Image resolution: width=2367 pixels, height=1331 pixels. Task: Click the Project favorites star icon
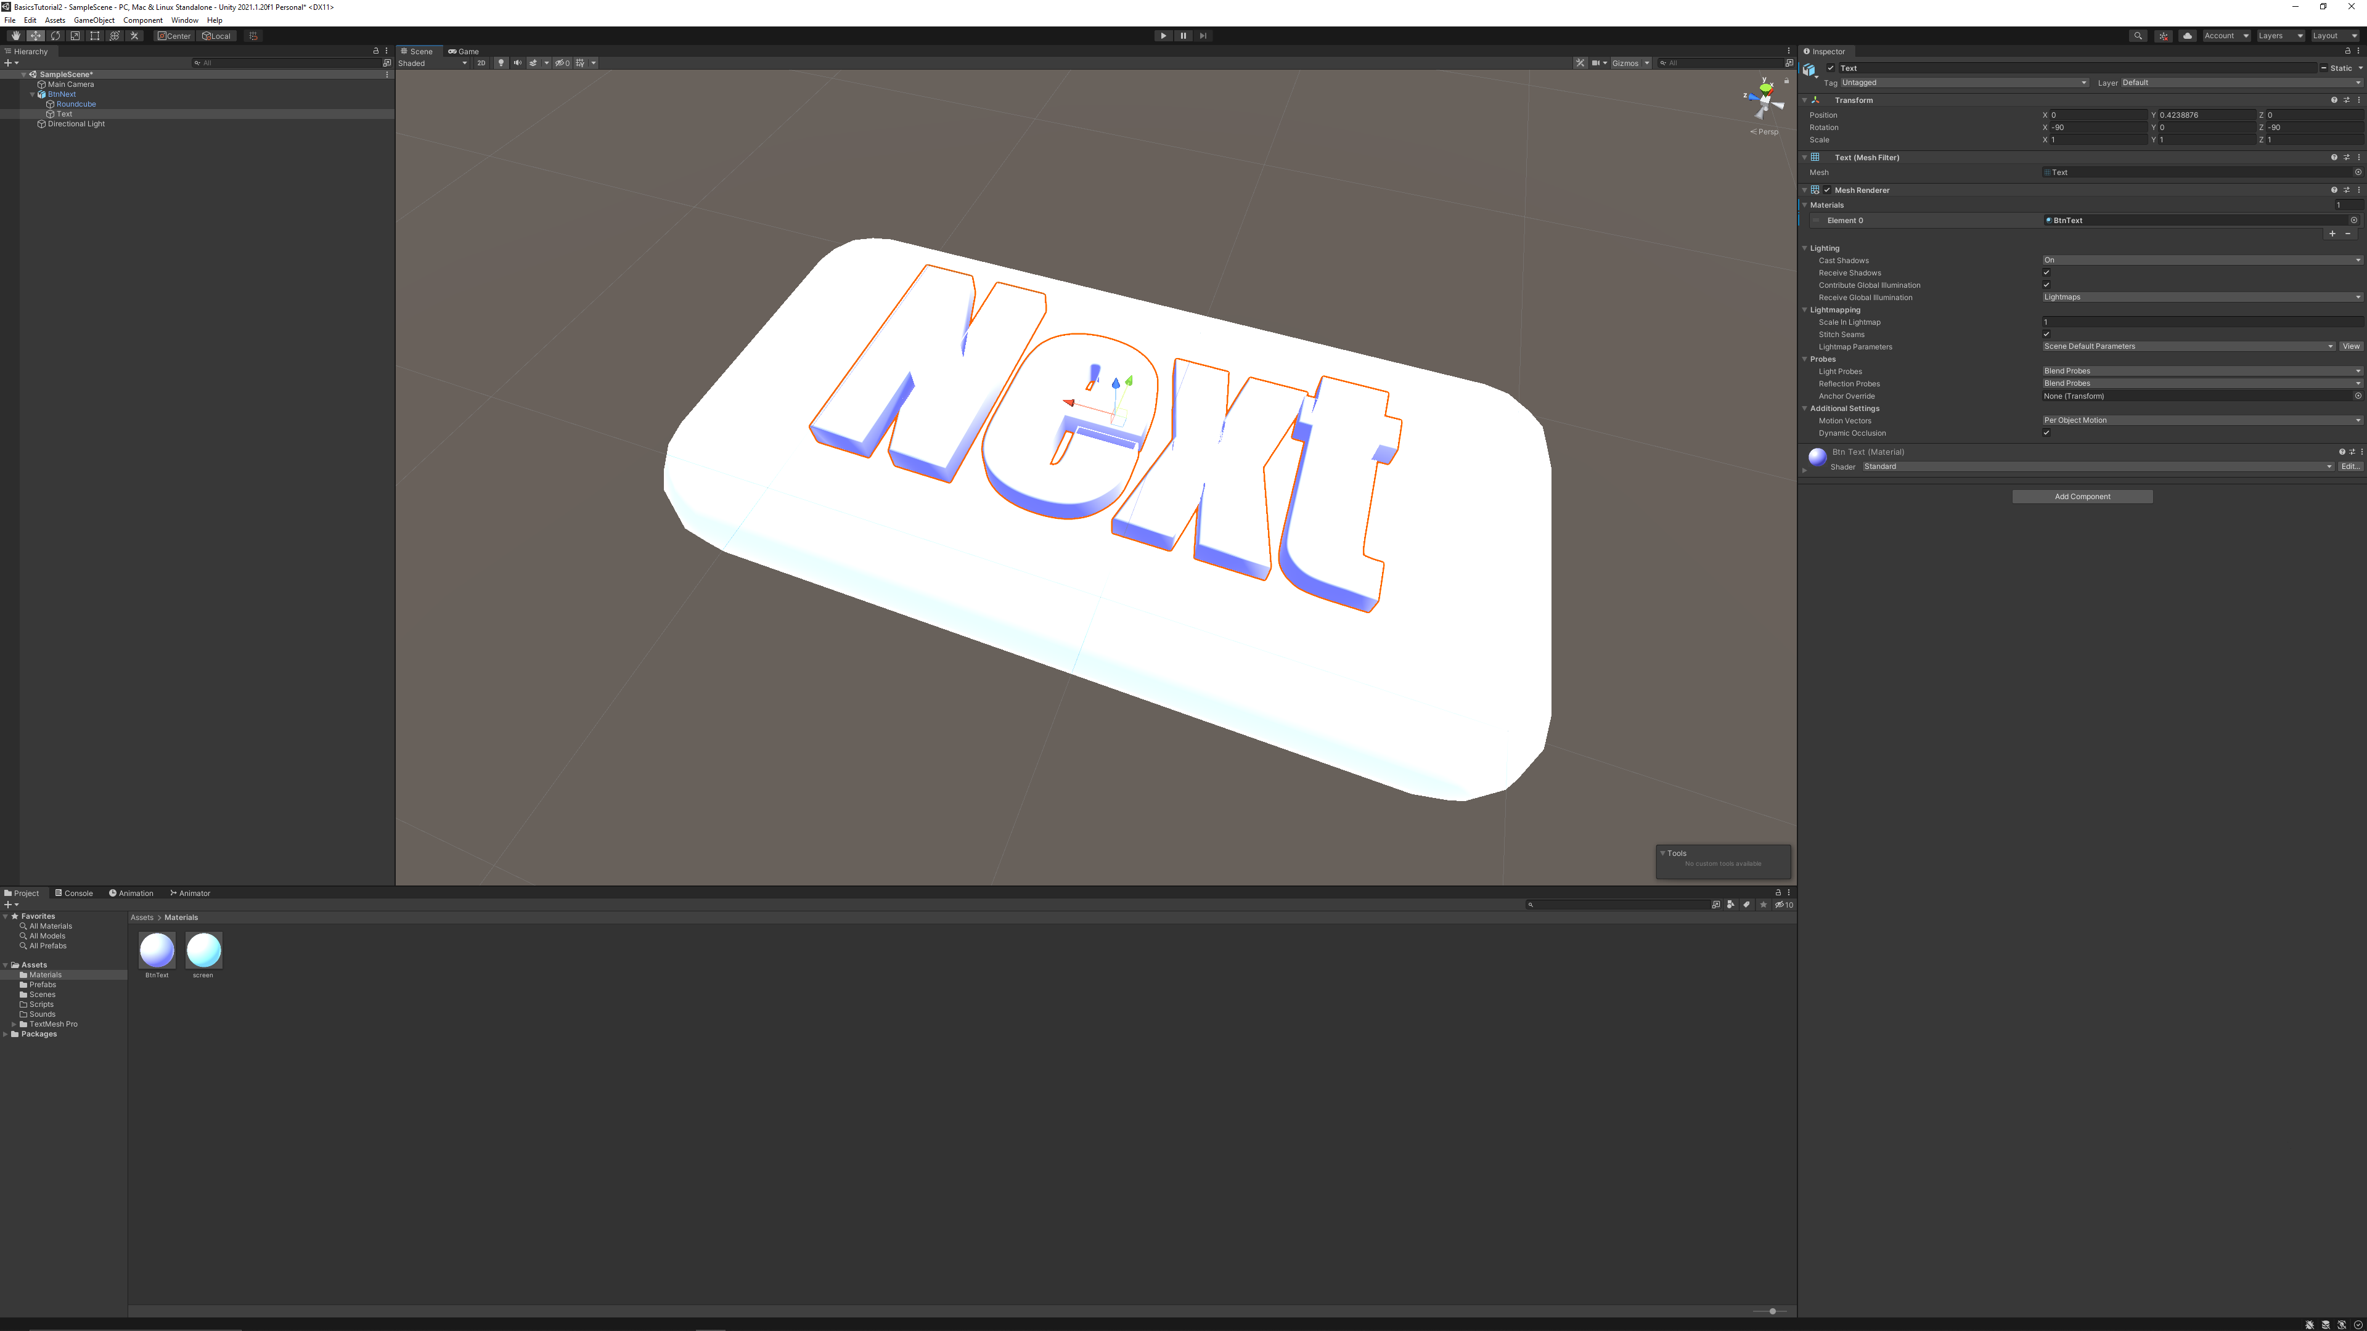(1764, 905)
